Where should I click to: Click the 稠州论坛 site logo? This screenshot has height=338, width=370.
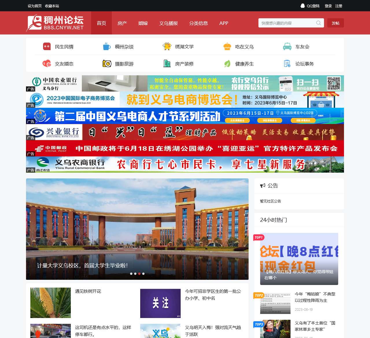point(55,23)
